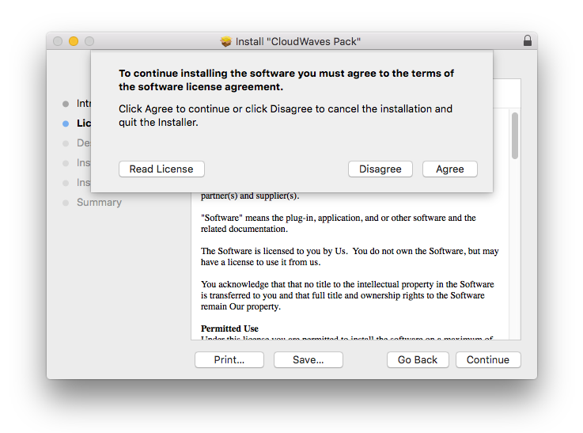This screenshot has width=583, height=433.
Task: Click the Continue button
Action: tap(488, 359)
